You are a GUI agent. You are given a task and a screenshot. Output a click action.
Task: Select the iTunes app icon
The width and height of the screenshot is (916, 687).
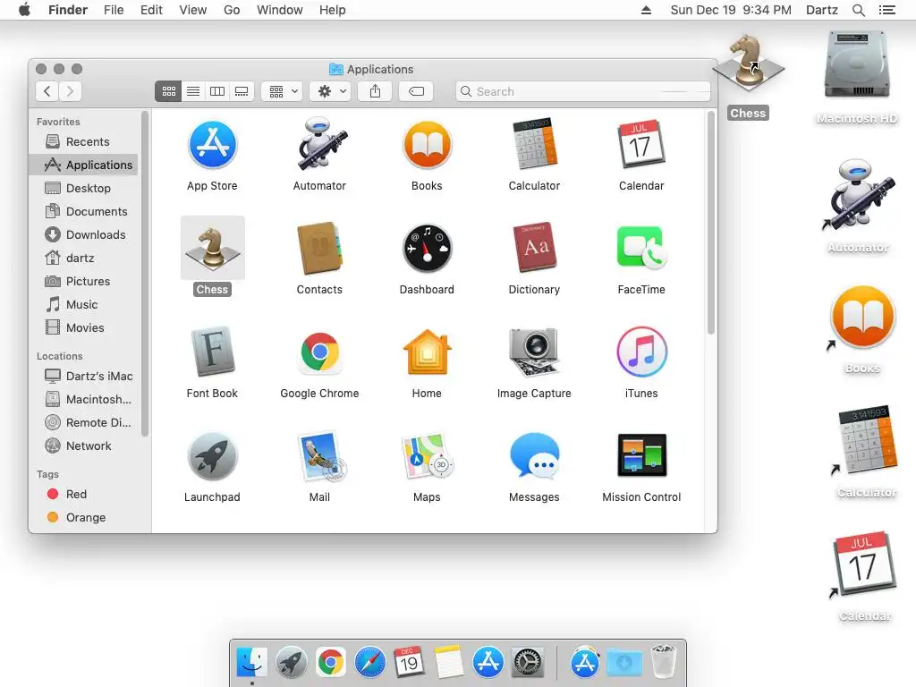coord(641,352)
